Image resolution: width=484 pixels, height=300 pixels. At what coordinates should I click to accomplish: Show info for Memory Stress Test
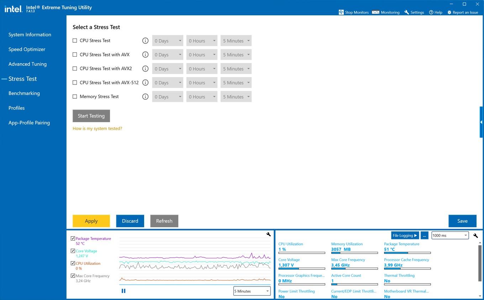[145, 97]
